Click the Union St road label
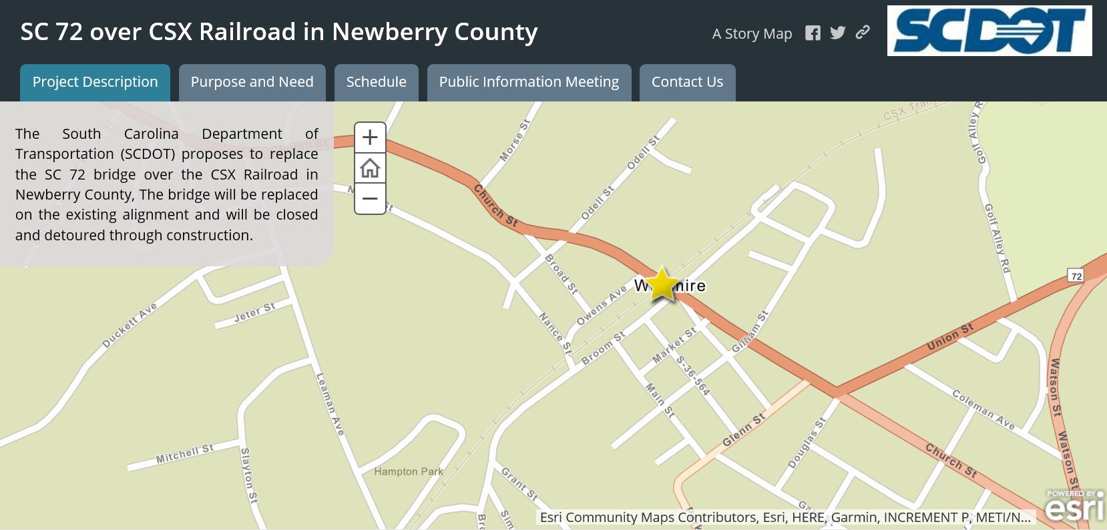 tap(950, 336)
